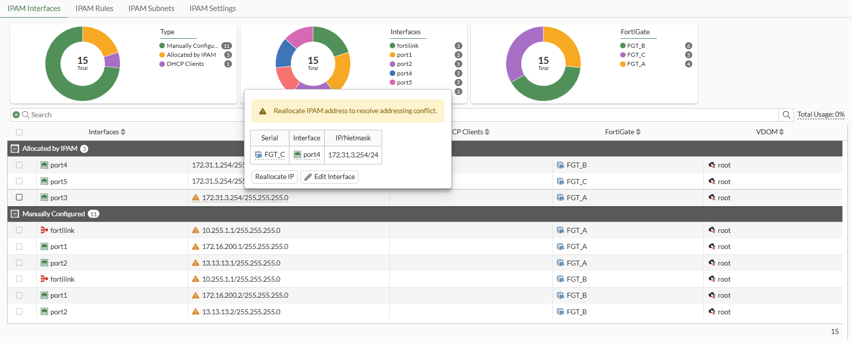
Task: Click the DHCP Clients purple legend dot
Action: tap(162, 64)
